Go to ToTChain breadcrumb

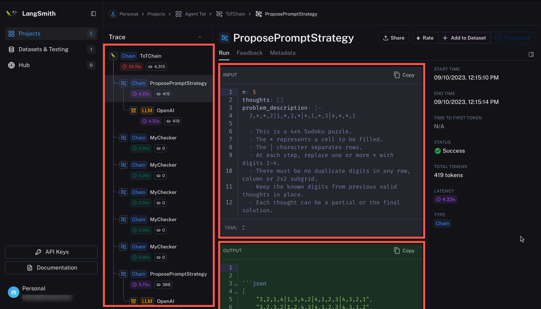click(x=235, y=14)
